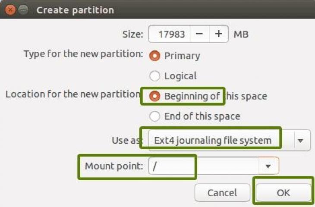This screenshot has height=207, width=315.
Task: Click the MB unit label
Action: 241,34
